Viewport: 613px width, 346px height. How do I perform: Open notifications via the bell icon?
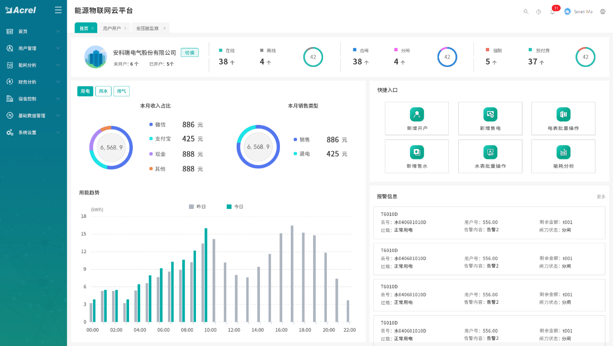click(552, 11)
